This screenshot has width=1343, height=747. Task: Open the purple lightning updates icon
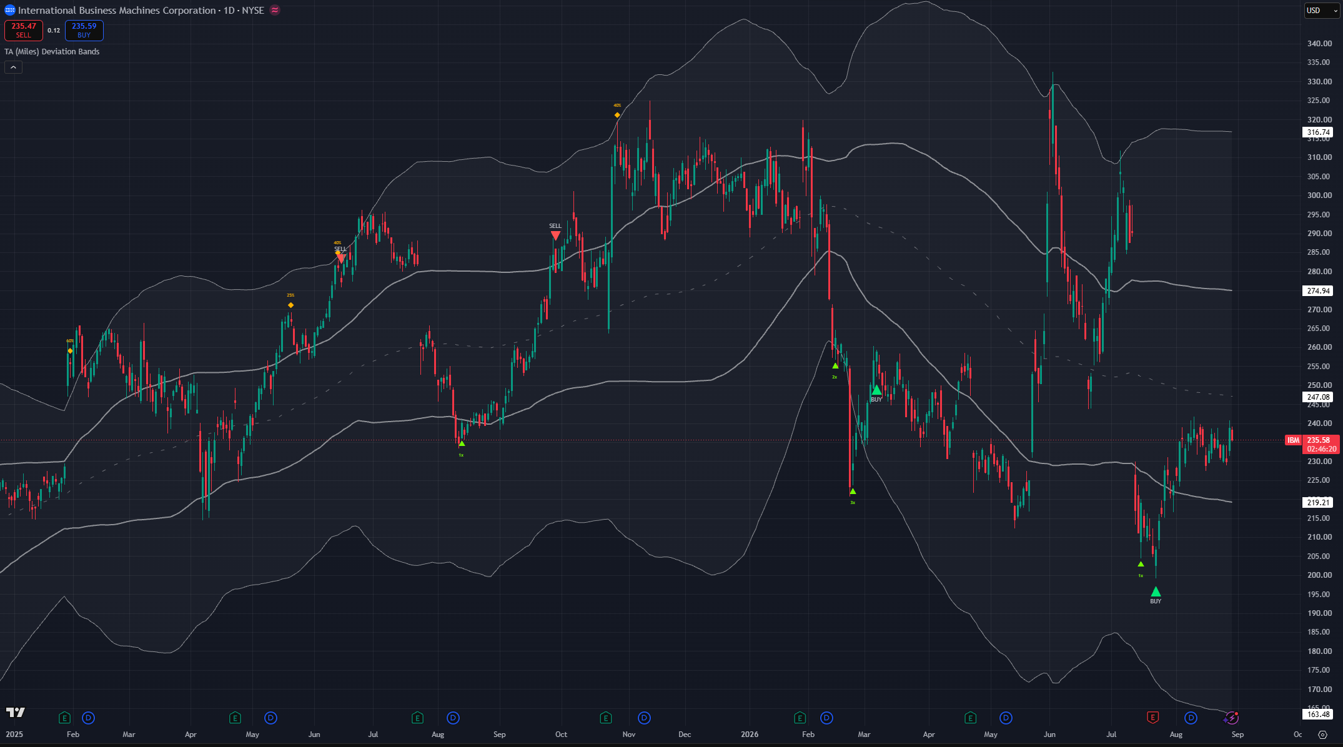[x=1231, y=718]
